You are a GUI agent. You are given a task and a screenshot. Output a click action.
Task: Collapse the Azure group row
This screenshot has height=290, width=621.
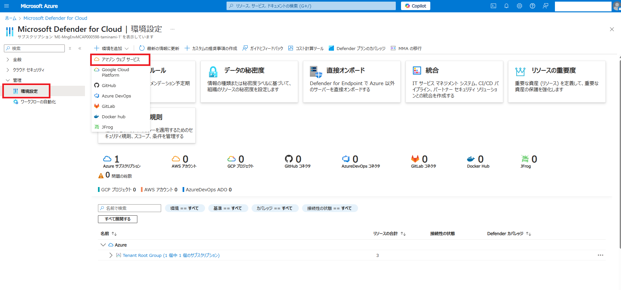103,245
